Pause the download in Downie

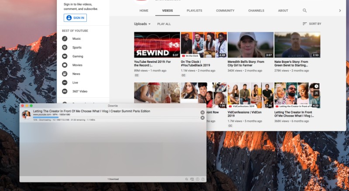click(x=202, y=113)
